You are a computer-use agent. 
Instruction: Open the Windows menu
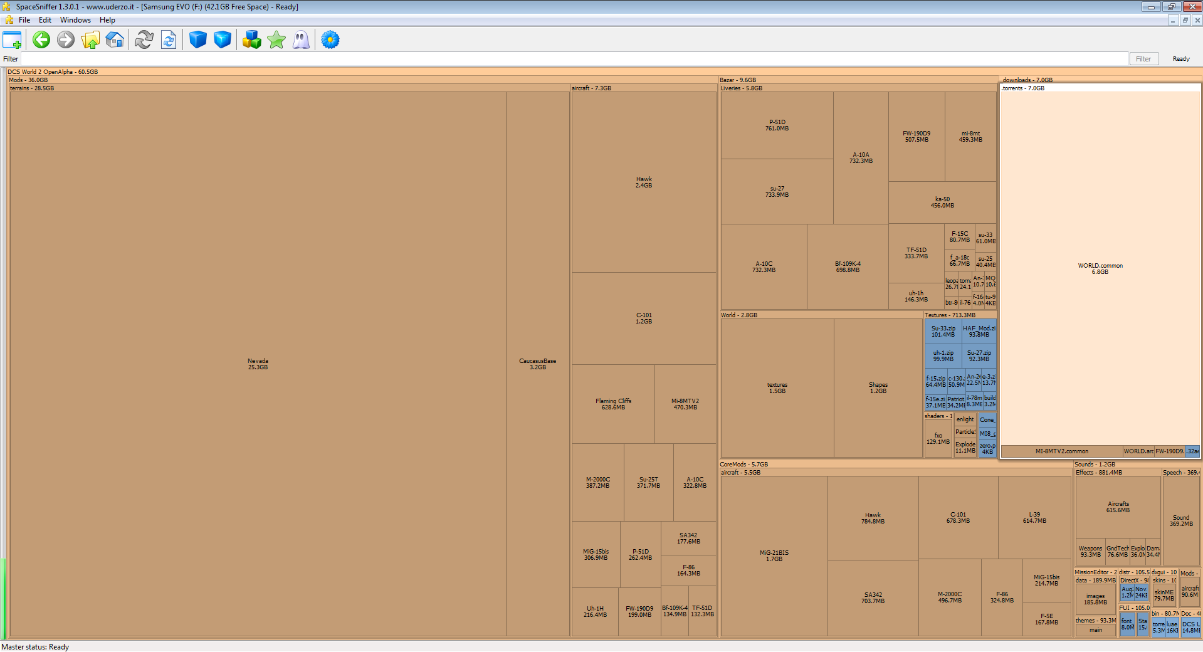pyautogui.click(x=75, y=20)
